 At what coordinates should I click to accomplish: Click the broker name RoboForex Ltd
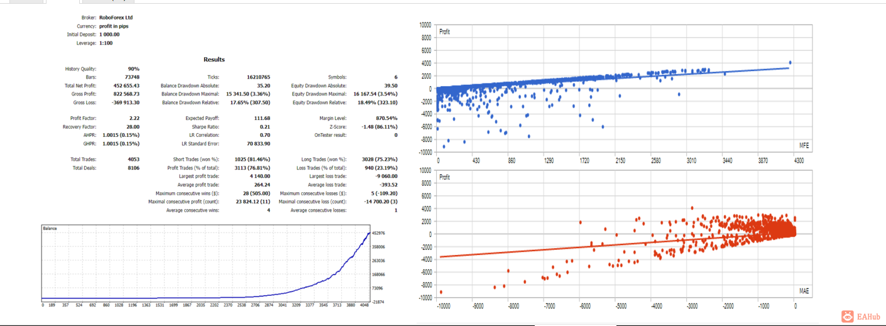[116, 18]
